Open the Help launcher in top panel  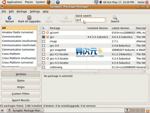(58, 2)
